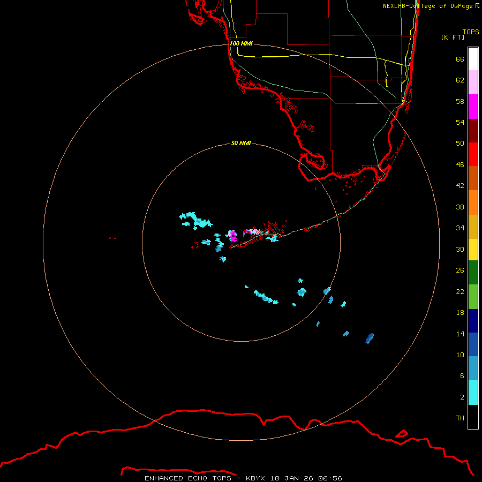Click the [K FT] units label
This screenshot has height=482, width=482.
[453, 37]
